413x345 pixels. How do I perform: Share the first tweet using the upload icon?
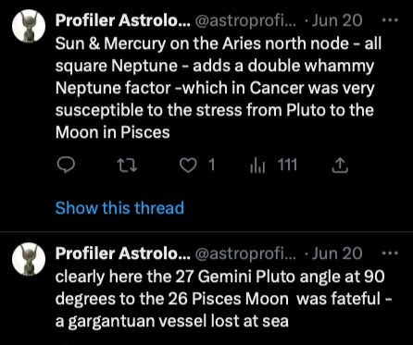(x=340, y=166)
